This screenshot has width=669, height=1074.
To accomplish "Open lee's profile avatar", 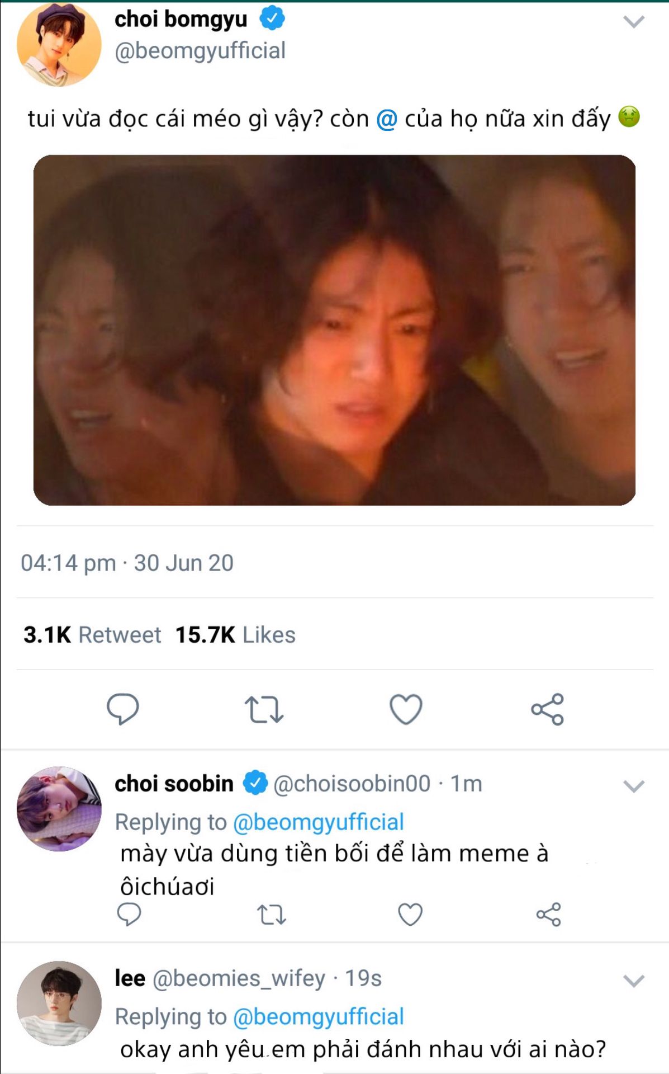I will (59, 1004).
